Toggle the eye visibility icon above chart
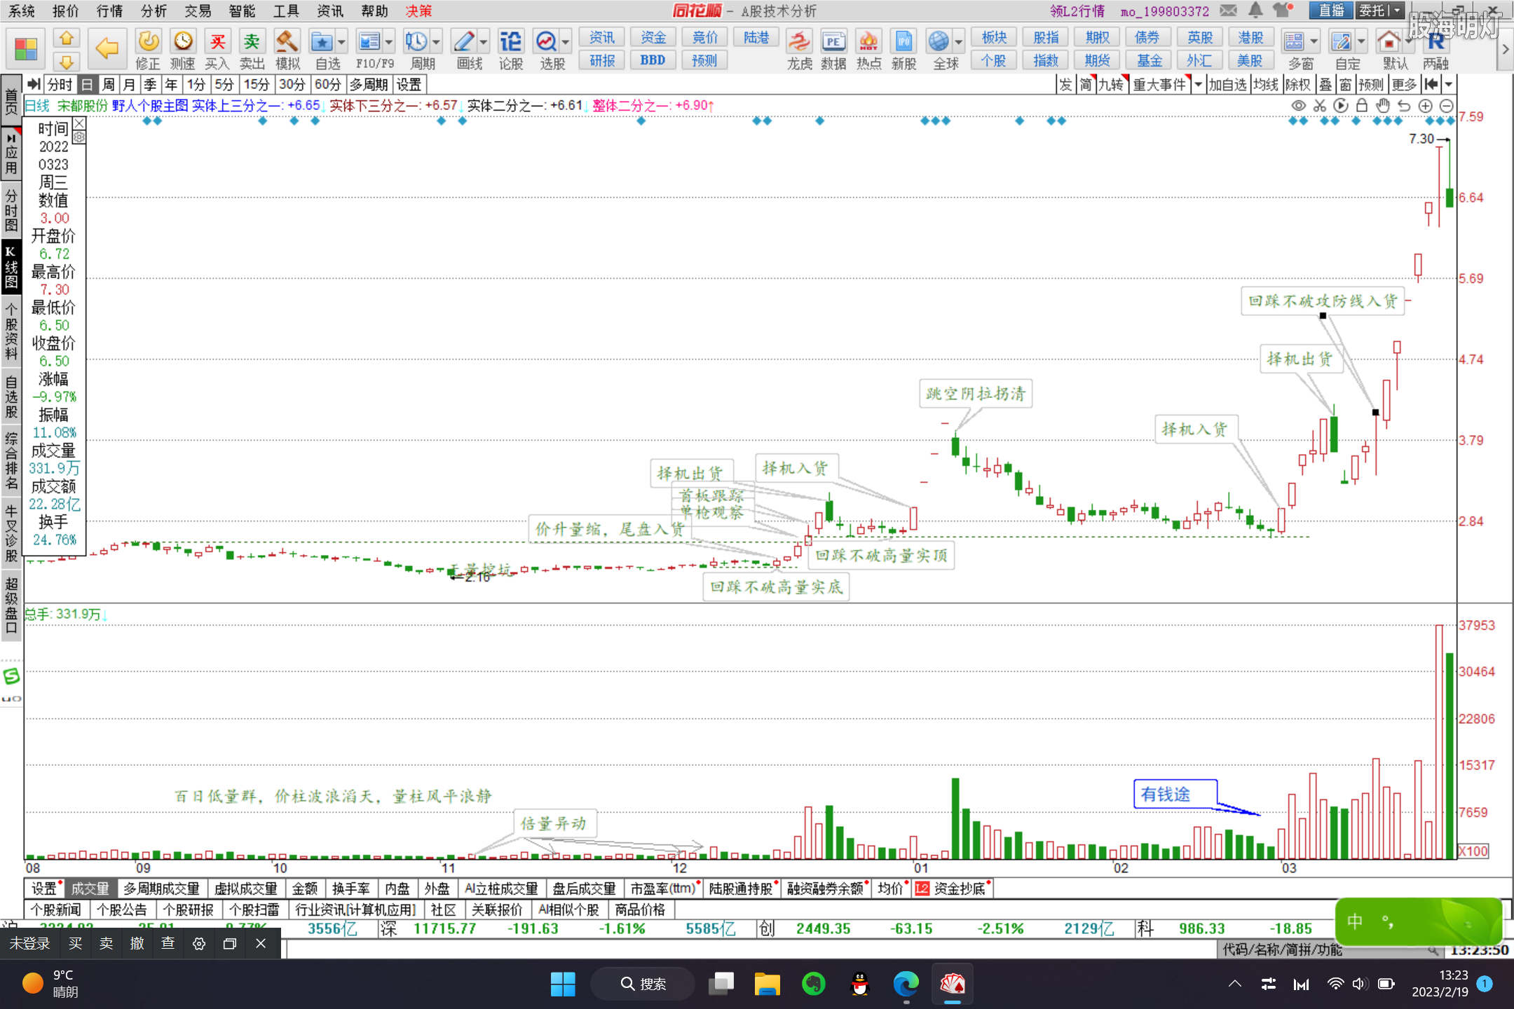 pyautogui.click(x=1299, y=106)
